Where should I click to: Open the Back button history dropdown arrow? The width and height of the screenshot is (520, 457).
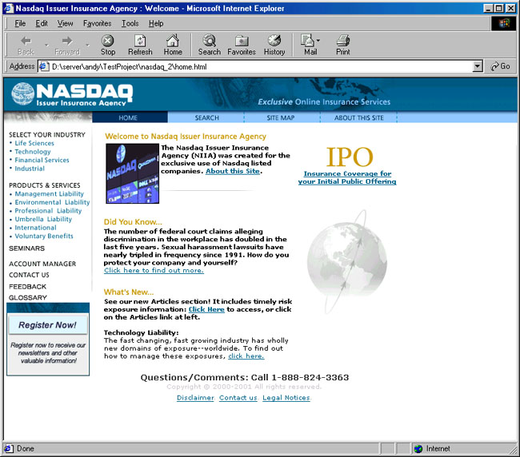tap(46, 45)
